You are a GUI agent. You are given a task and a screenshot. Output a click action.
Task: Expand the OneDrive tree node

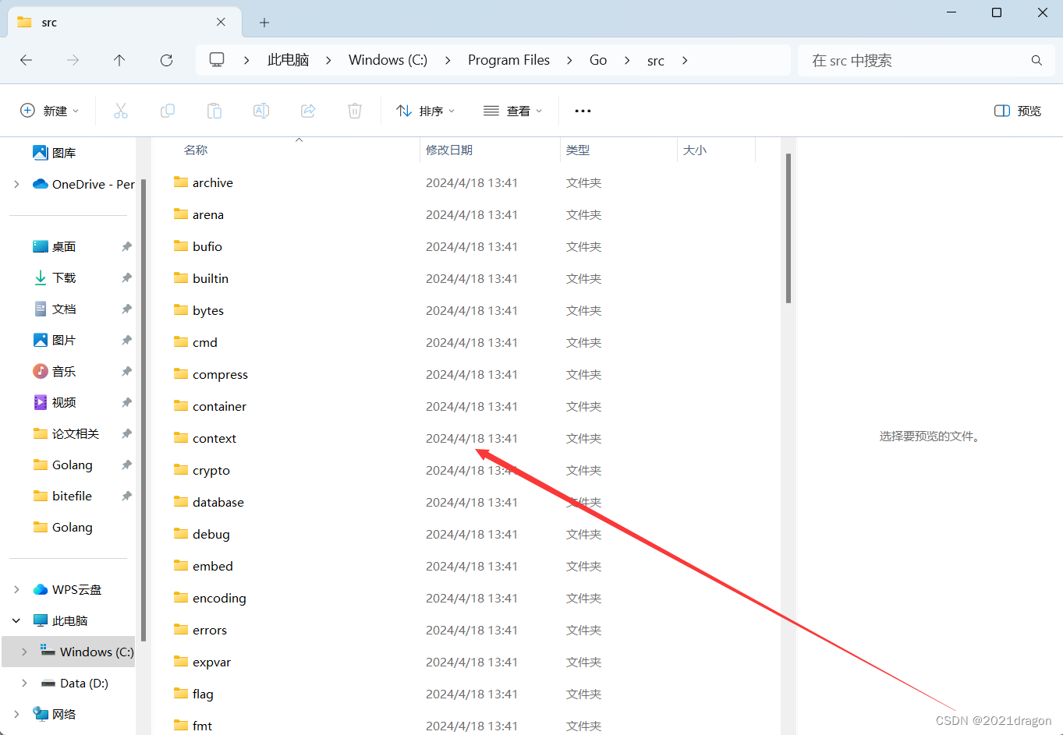[16, 184]
